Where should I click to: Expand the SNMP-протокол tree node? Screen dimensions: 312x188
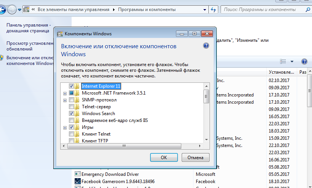(x=65, y=100)
